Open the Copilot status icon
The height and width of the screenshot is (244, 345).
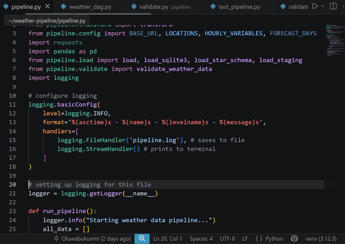tap(294, 239)
